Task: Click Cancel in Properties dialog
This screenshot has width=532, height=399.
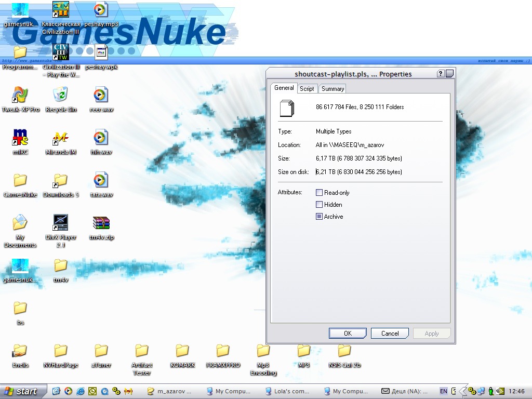Action: tap(390, 334)
